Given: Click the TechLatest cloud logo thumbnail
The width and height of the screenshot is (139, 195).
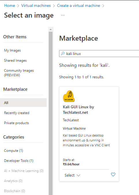Looking at the screenshot, I should (69, 96).
